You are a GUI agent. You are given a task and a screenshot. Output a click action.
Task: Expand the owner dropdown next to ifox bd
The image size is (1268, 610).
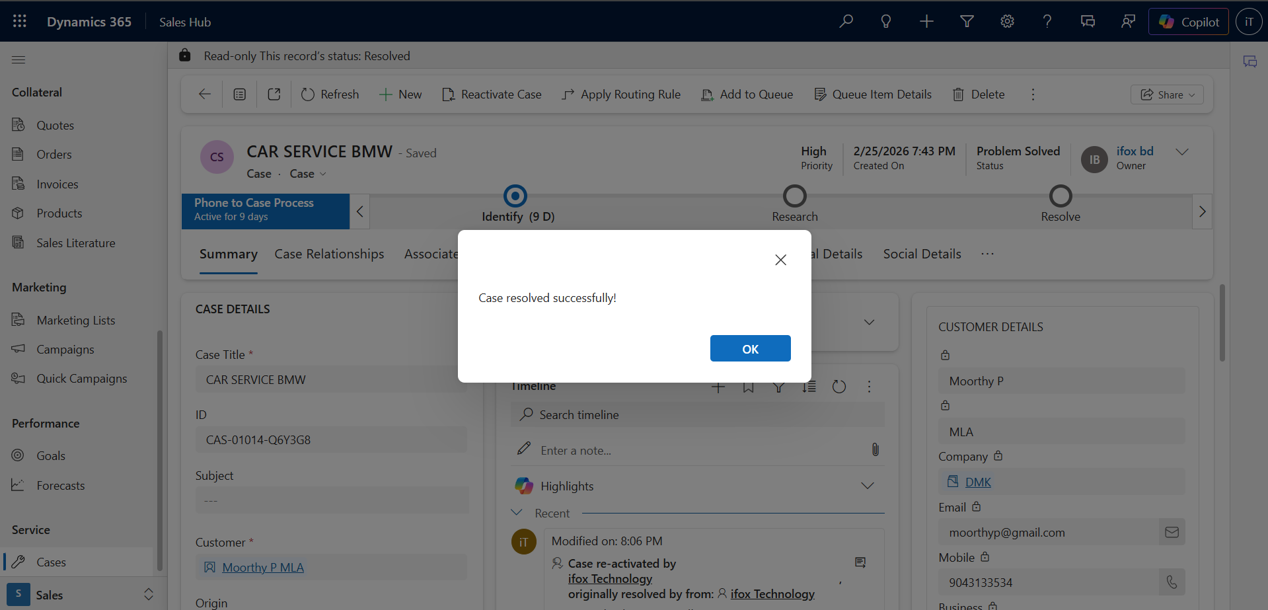click(1182, 151)
